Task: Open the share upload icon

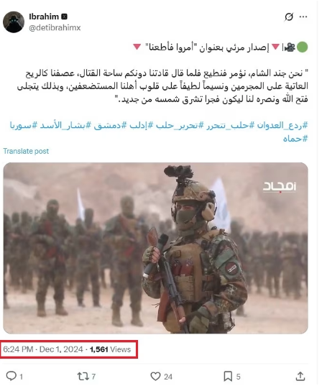Action: 300,376
